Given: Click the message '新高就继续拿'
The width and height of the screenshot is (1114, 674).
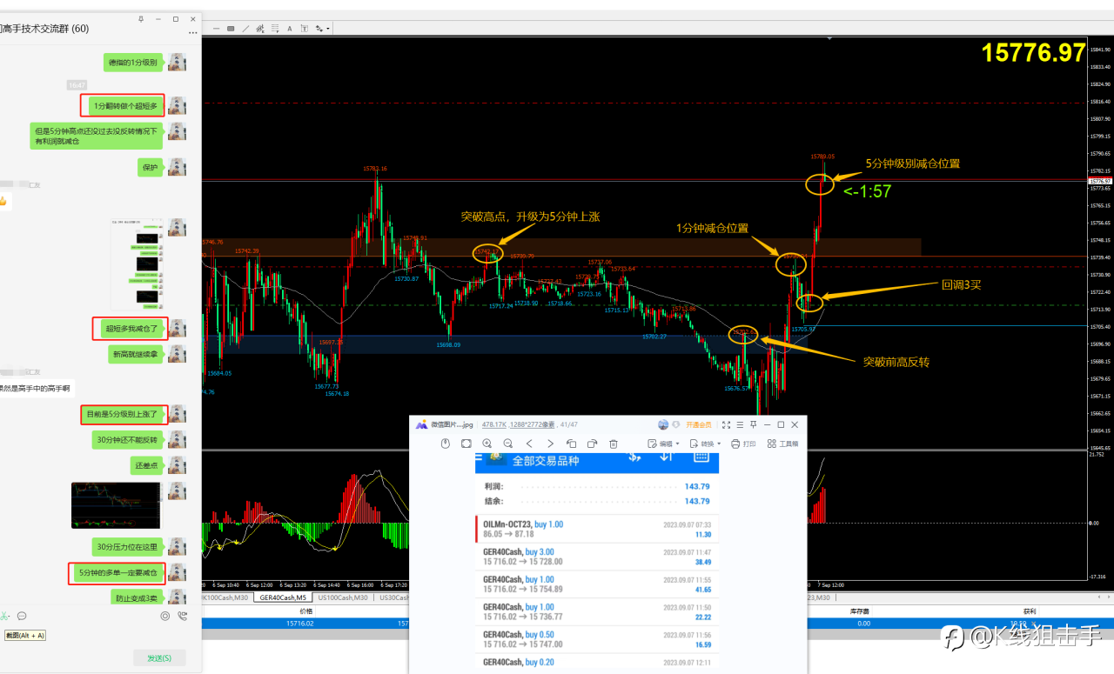Looking at the screenshot, I should tap(135, 354).
